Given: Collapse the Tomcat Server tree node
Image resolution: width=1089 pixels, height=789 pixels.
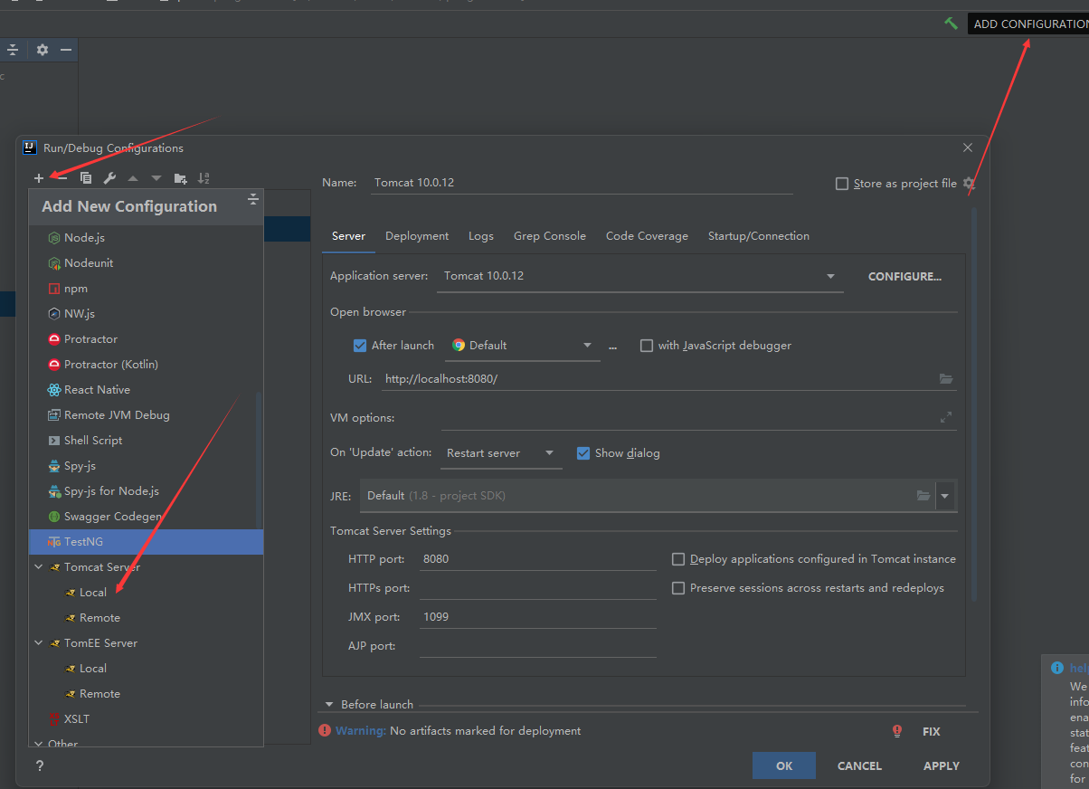Looking at the screenshot, I should point(39,567).
